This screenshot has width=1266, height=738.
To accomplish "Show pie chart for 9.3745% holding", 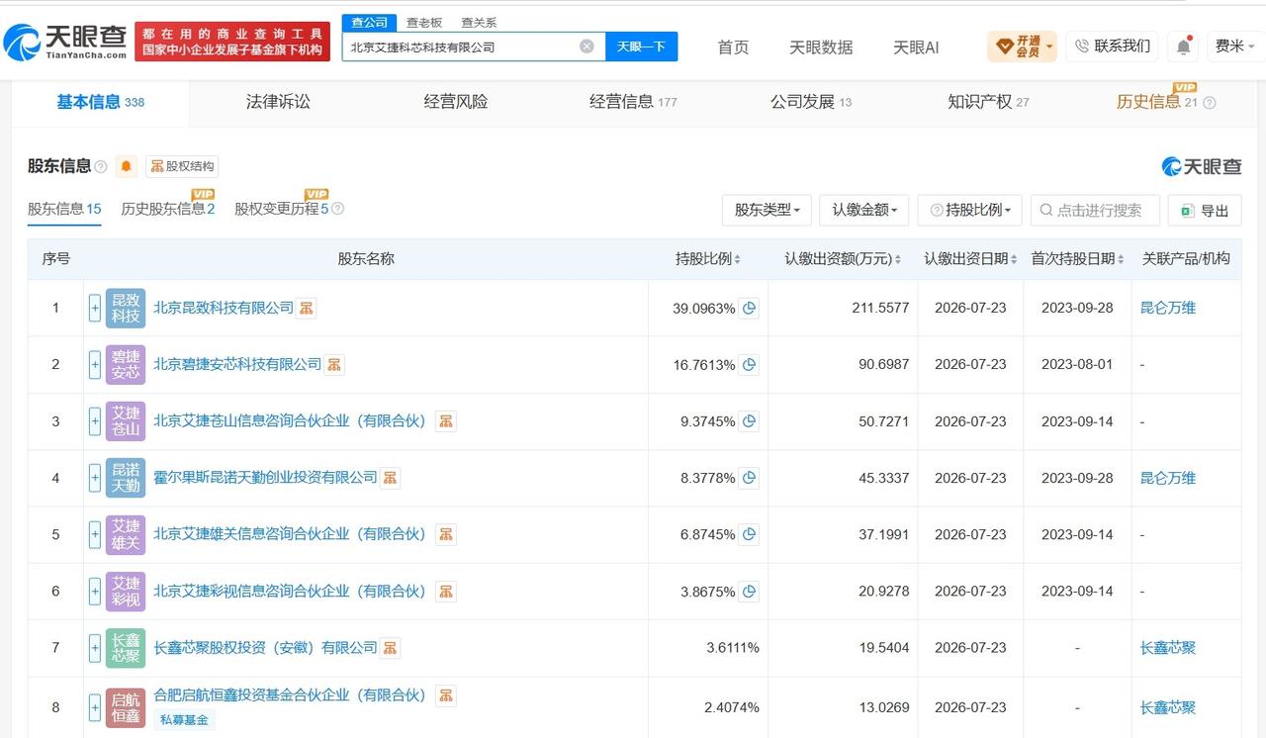I will 750,421.
